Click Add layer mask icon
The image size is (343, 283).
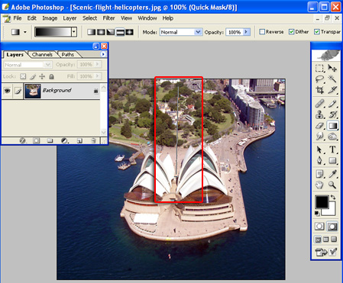37,140
